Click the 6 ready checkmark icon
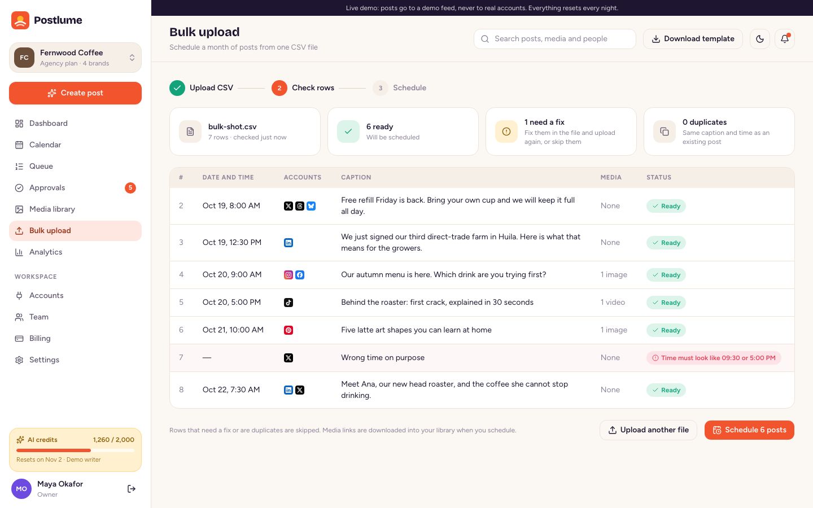 tap(348, 132)
